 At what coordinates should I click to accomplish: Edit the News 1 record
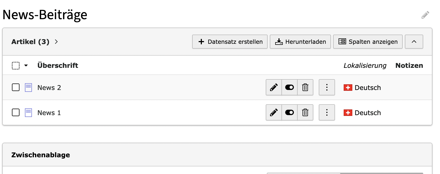pyautogui.click(x=274, y=112)
